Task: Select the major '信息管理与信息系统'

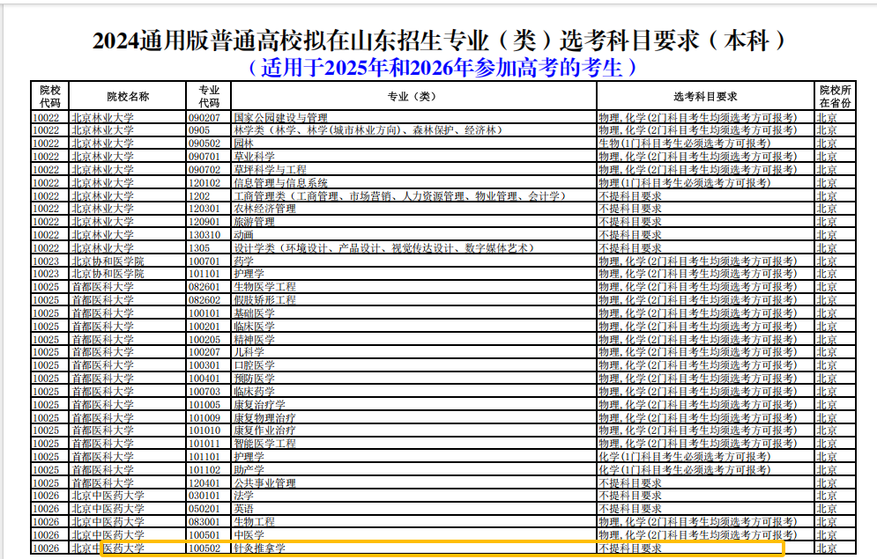Action: click(x=281, y=182)
